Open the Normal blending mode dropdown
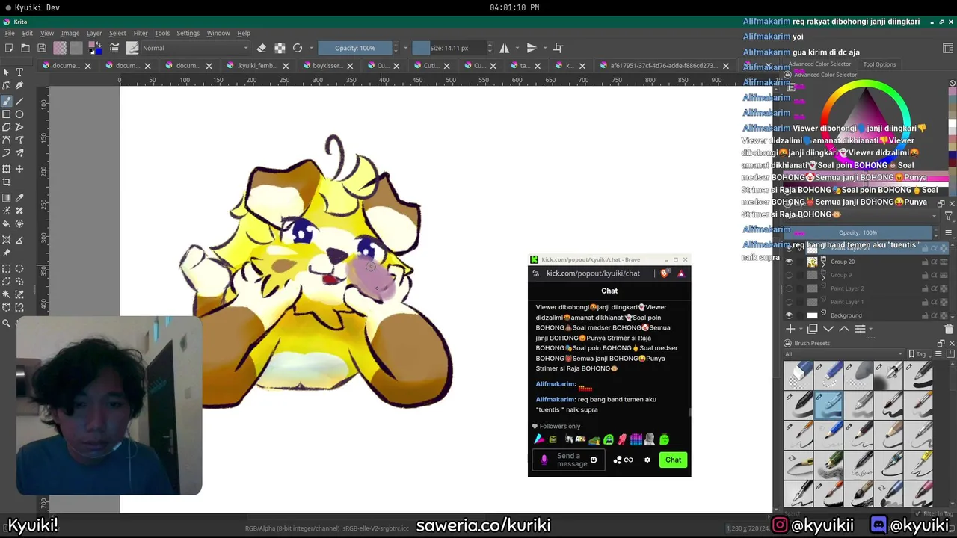The image size is (957, 538). (x=194, y=48)
